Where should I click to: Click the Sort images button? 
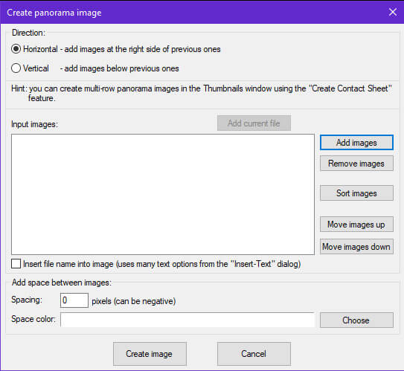click(x=356, y=193)
